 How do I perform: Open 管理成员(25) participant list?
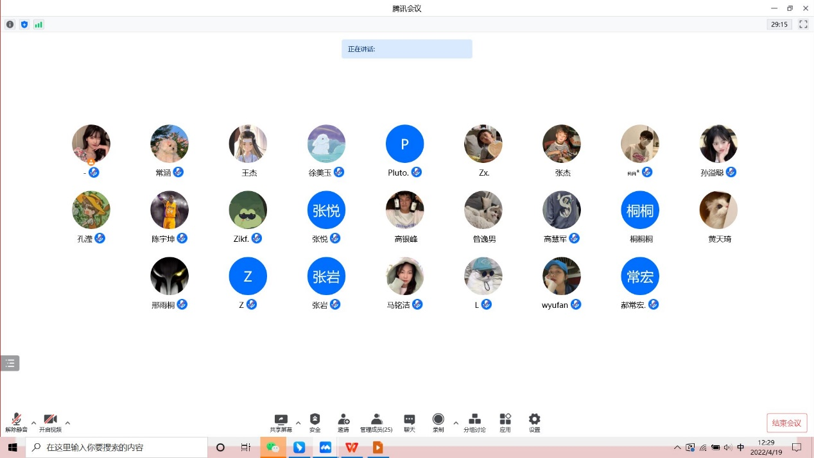tap(376, 422)
